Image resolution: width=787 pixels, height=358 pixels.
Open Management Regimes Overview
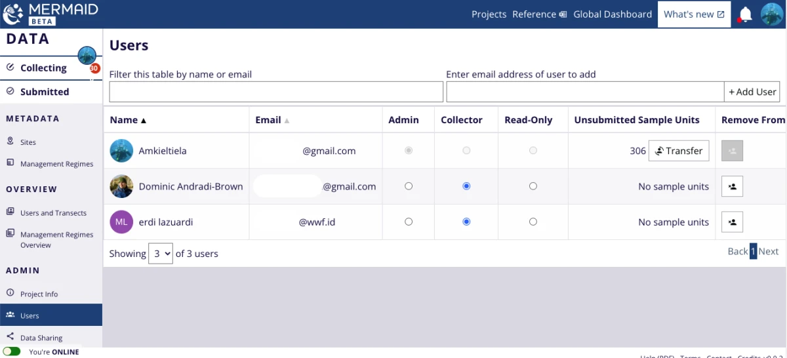[x=56, y=239]
